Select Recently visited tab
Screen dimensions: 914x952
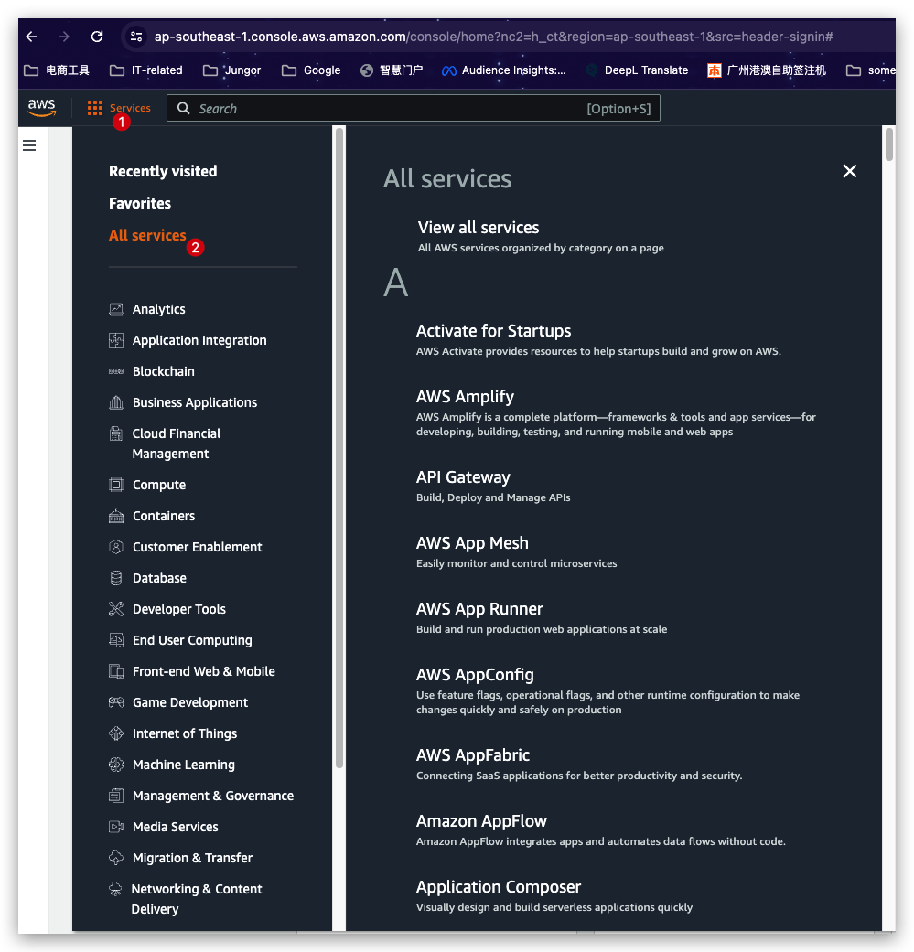click(x=163, y=171)
